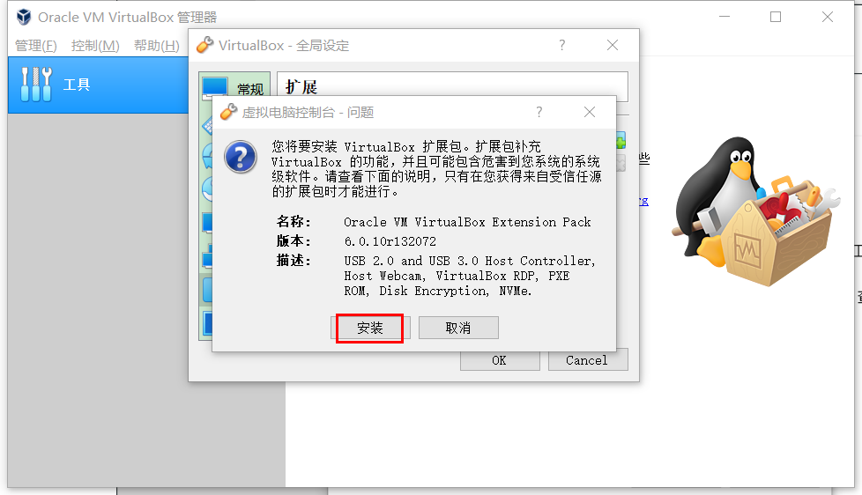Open the 控制(M) menu
This screenshot has width=862, height=495.
coord(95,46)
